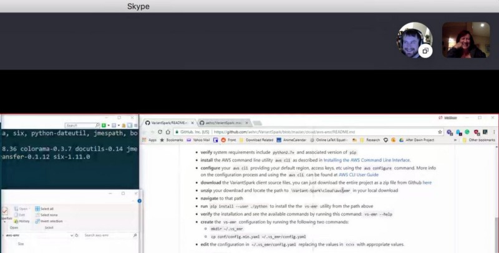Refresh the aws-emr folder view
Screen dimensions: 499x253
point(77,236)
